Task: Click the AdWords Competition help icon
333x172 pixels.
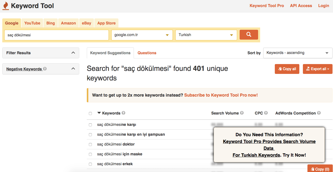Action: coord(319,113)
